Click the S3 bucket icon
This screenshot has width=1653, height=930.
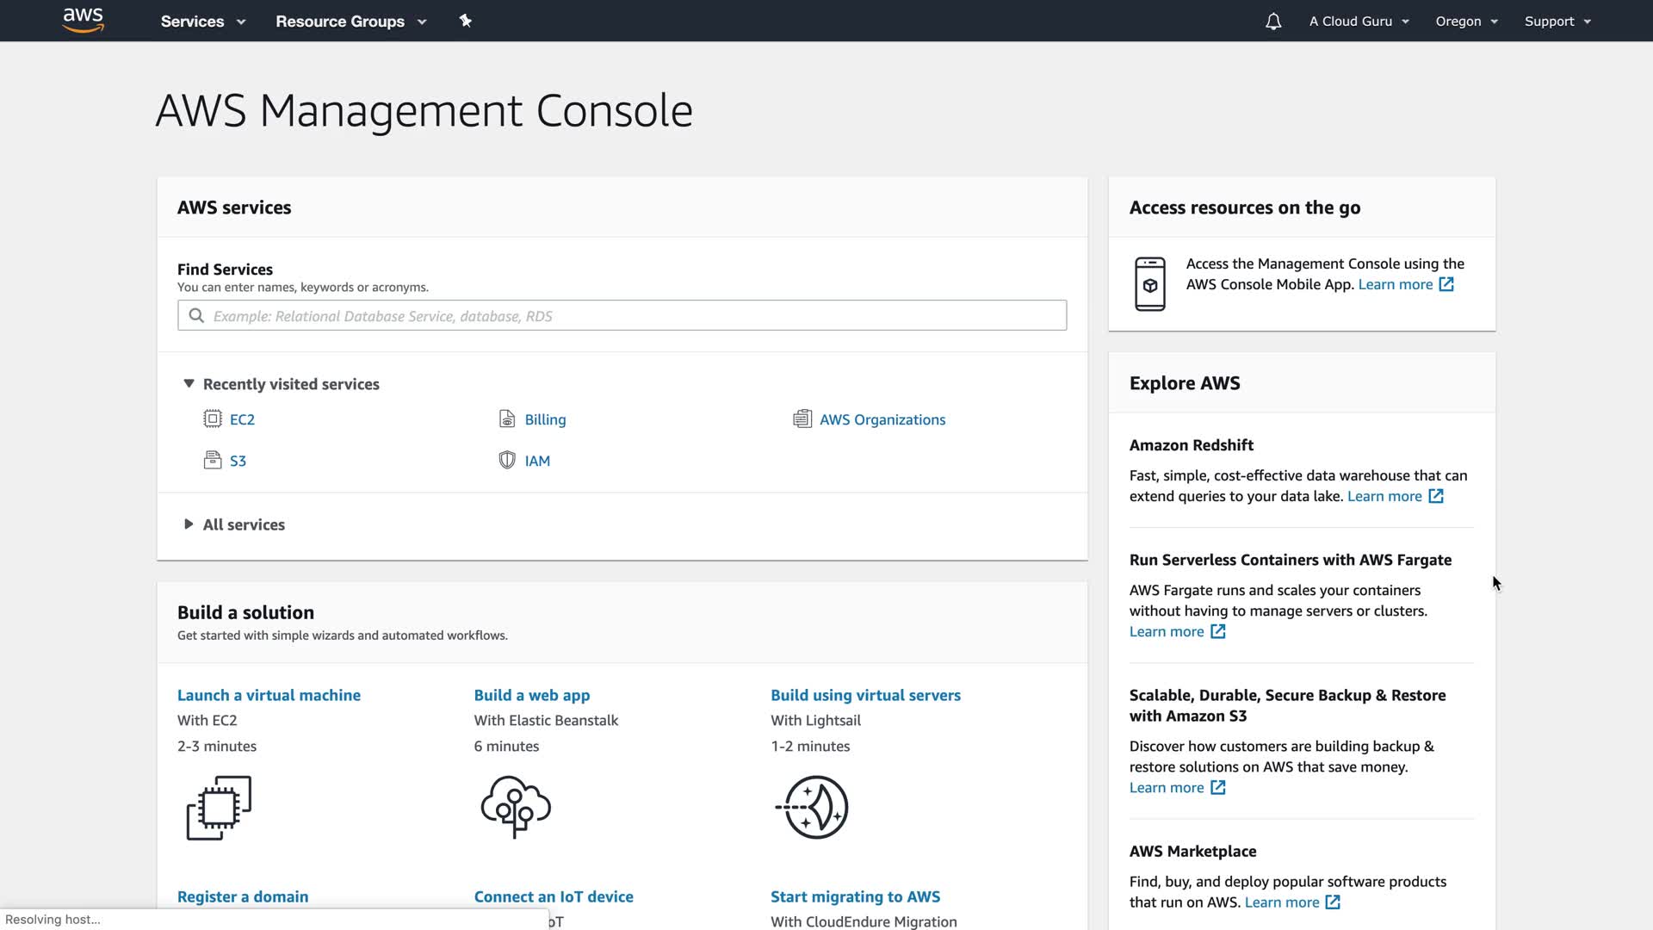(213, 461)
